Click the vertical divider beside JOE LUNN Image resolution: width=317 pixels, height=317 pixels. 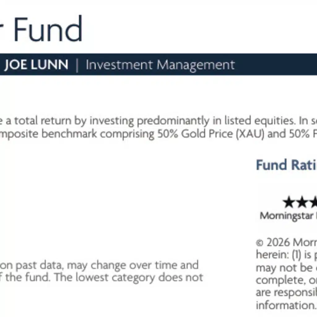(x=77, y=65)
